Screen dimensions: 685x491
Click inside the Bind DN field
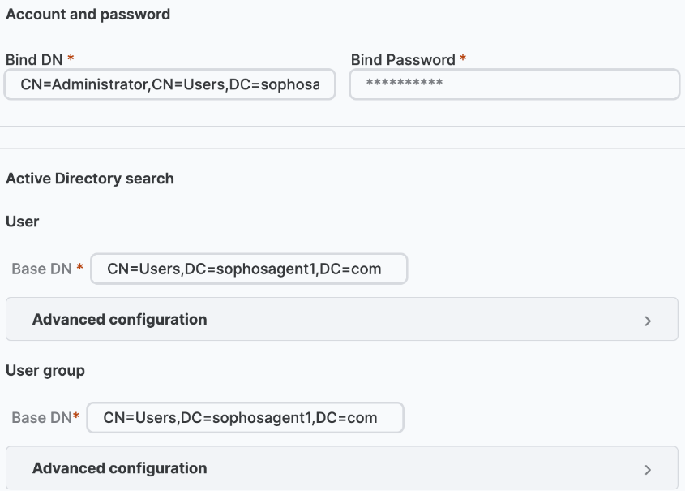click(x=169, y=84)
